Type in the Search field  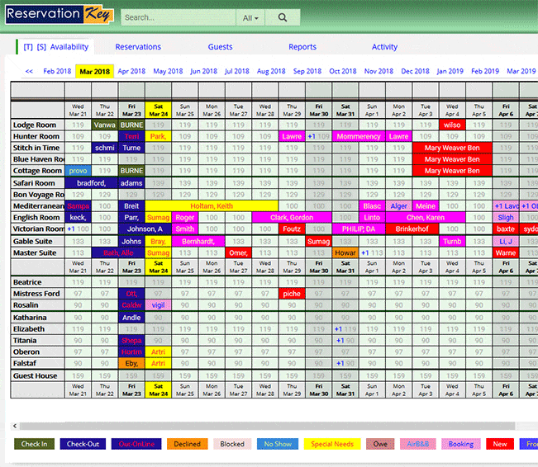click(x=178, y=17)
